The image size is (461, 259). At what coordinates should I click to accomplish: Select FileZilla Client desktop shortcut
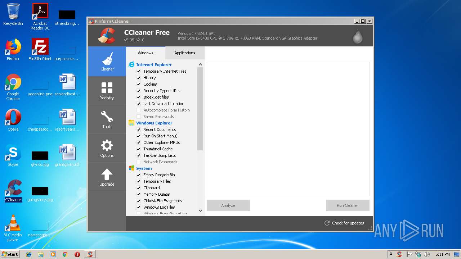tap(40, 50)
